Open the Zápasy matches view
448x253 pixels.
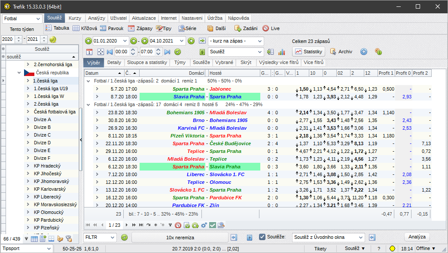click(x=140, y=28)
